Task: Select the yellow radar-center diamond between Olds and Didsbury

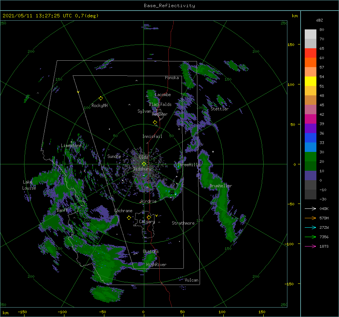Action: point(144,164)
